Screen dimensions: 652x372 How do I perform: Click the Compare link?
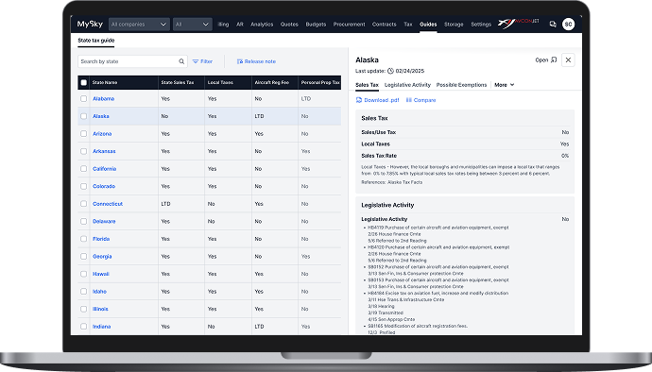tap(424, 100)
